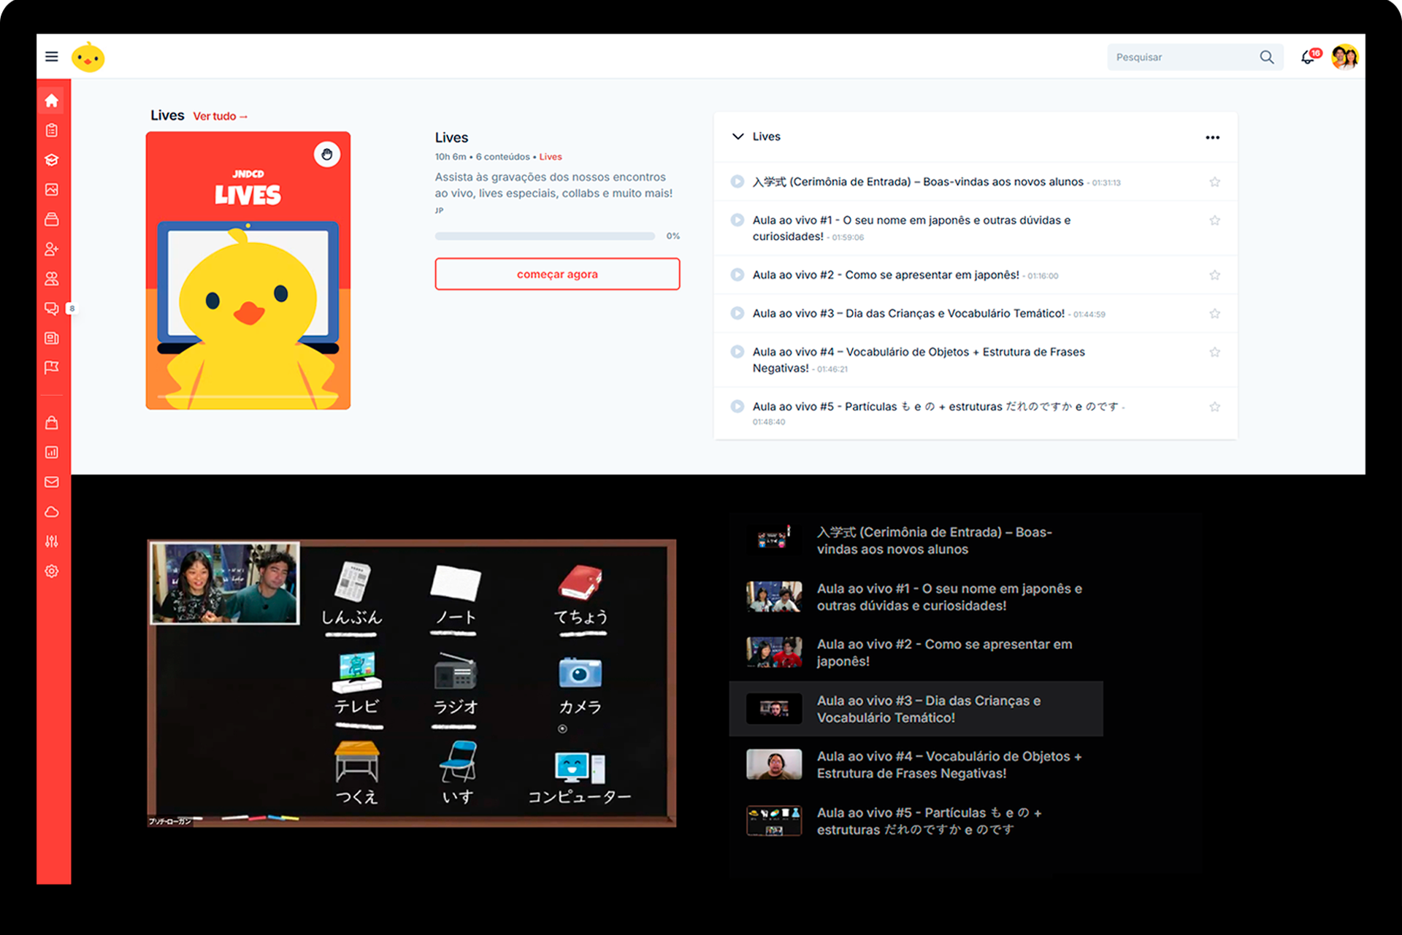Click thumbnail of Aula ao vivo #4 in playlist
Image resolution: width=1402 pixels, height=935 pixels.
(x=774, y=765)
